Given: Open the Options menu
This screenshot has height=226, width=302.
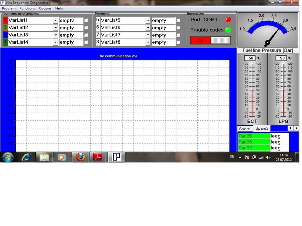Looking at the screenshot, I should tap(45, 8).
